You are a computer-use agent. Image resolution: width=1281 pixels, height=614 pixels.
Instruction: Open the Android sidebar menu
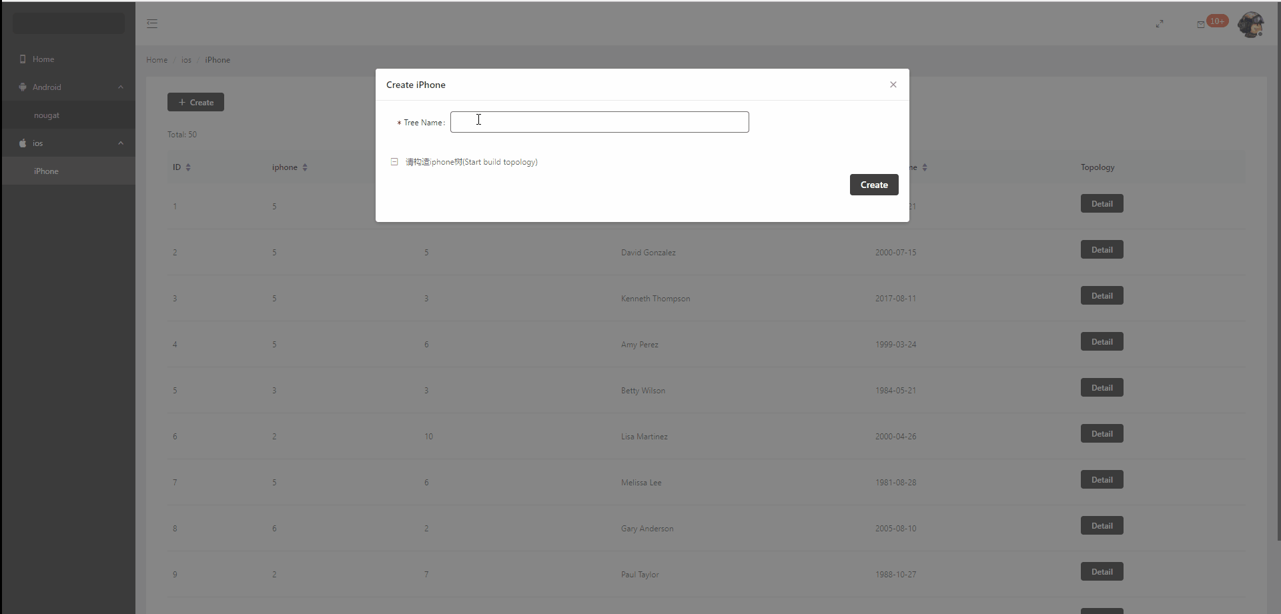click(68, 87)
